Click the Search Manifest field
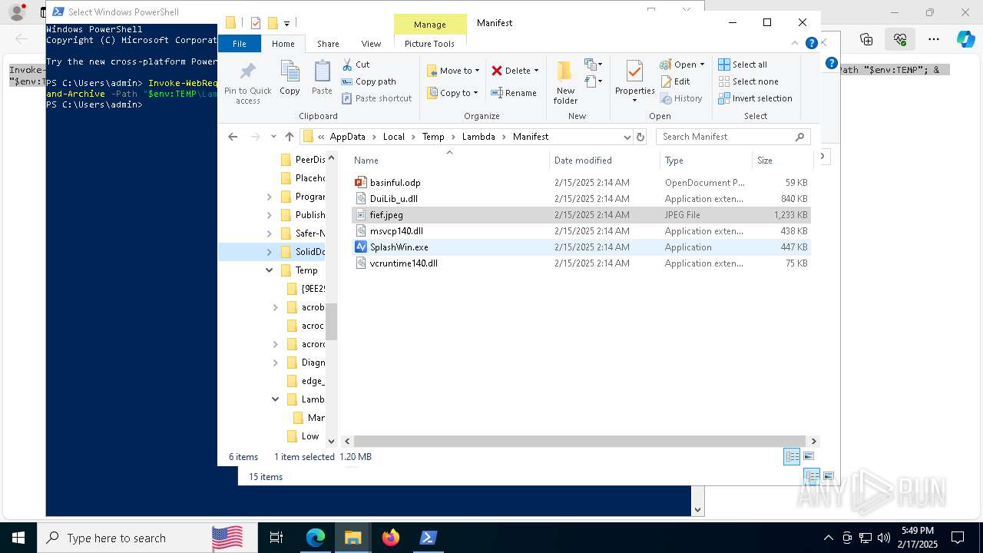 point(733,137)
